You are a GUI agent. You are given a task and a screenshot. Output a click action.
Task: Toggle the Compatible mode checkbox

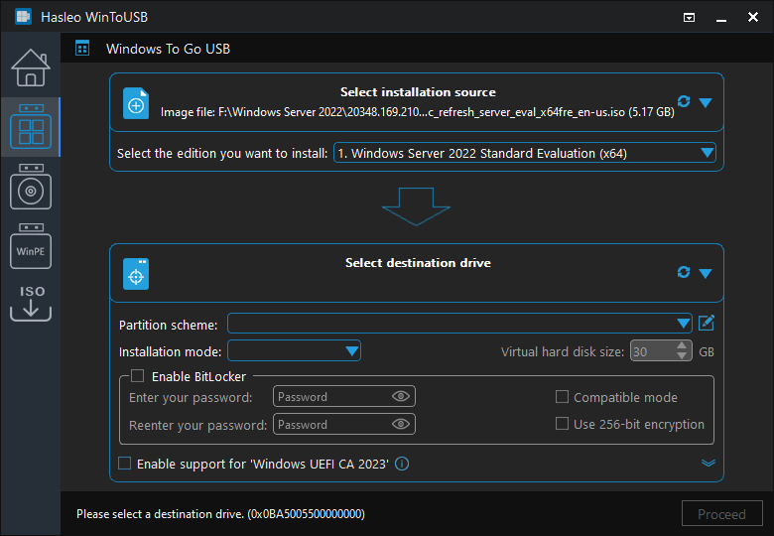tap(562, 397)
